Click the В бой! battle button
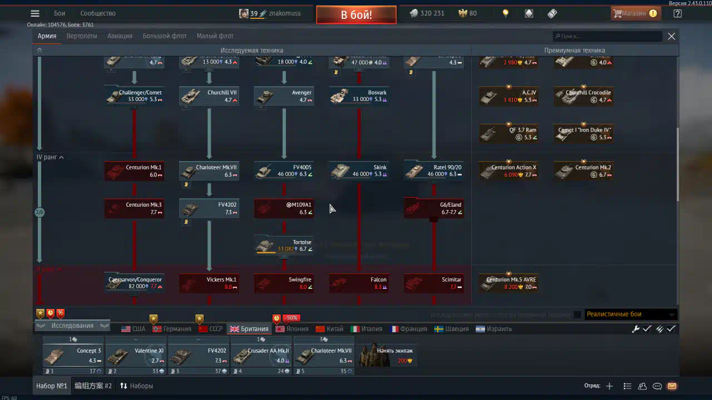The height and width of the screenshot is (400, 712). pyautogui.click(x=357, y=15)
